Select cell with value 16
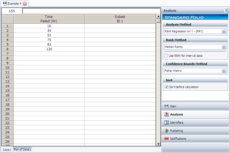230x153 pixels. tap(49, 26)
